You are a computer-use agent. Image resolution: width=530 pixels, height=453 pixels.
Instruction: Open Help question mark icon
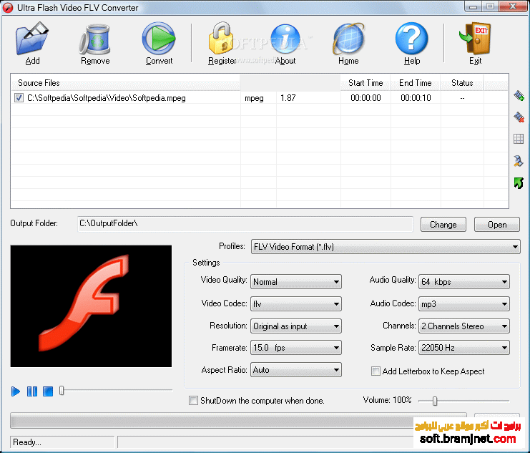(x=412, y=38)
